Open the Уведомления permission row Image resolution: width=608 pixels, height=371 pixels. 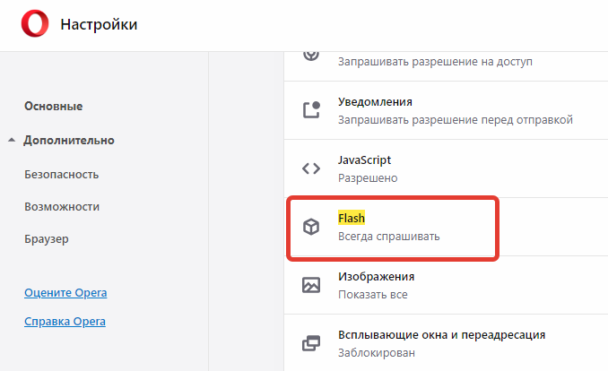pos(446,110)
